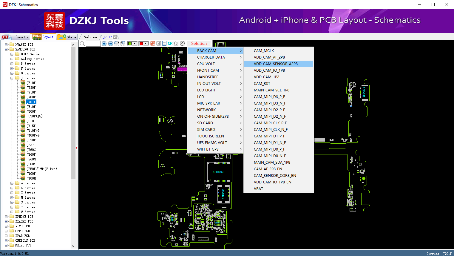Click the J510 PADS file icon
This screenshot has width=454, height=256.
click(x=23, y=121)
